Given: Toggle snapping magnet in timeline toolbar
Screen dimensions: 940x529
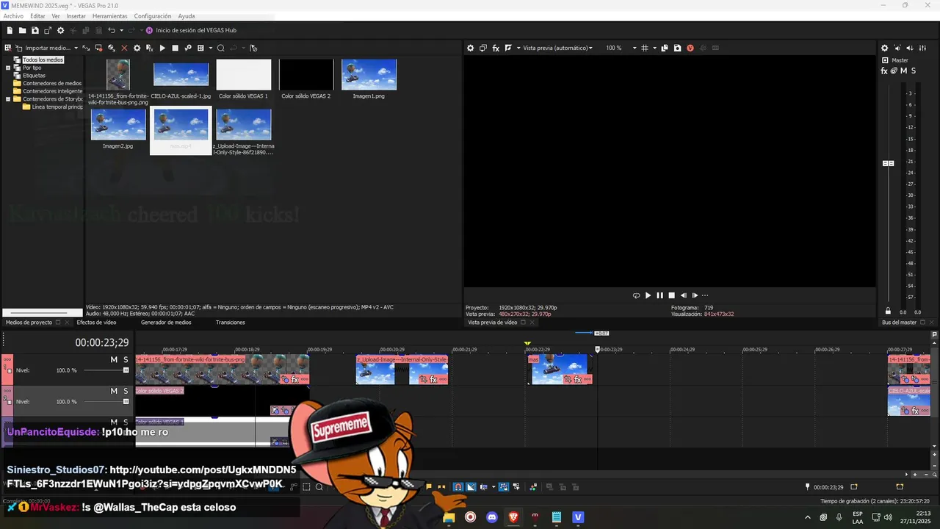Looking at the screenshot, I should (458, 486).
